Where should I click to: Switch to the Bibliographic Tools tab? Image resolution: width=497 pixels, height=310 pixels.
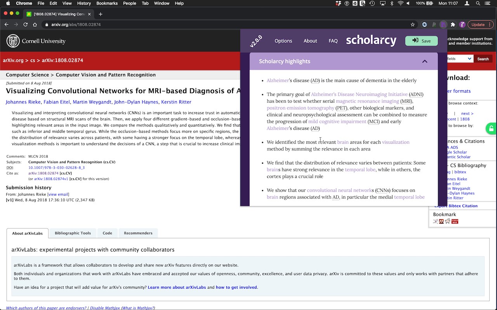(x=73, y=233)
